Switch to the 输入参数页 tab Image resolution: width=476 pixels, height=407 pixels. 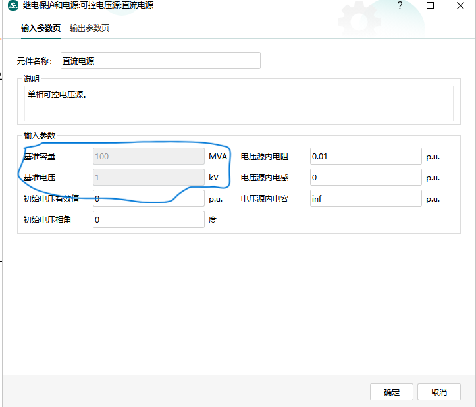[41, 28]
